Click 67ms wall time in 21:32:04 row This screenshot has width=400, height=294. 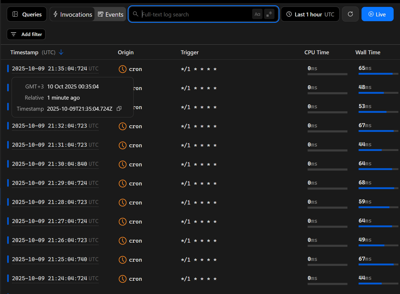click(365, 125)
